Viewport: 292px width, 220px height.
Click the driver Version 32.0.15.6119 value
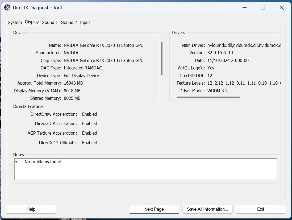click(220, 53)
